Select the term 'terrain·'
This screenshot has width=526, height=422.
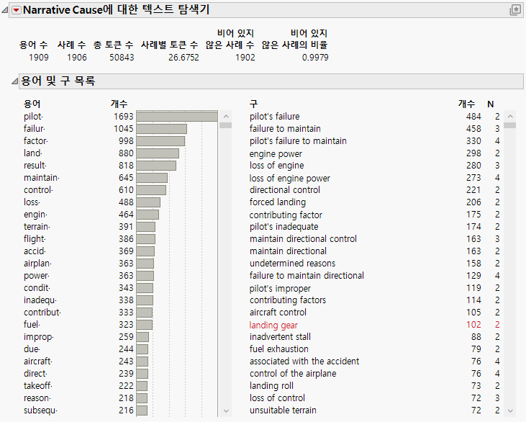[x=37, y=227]
